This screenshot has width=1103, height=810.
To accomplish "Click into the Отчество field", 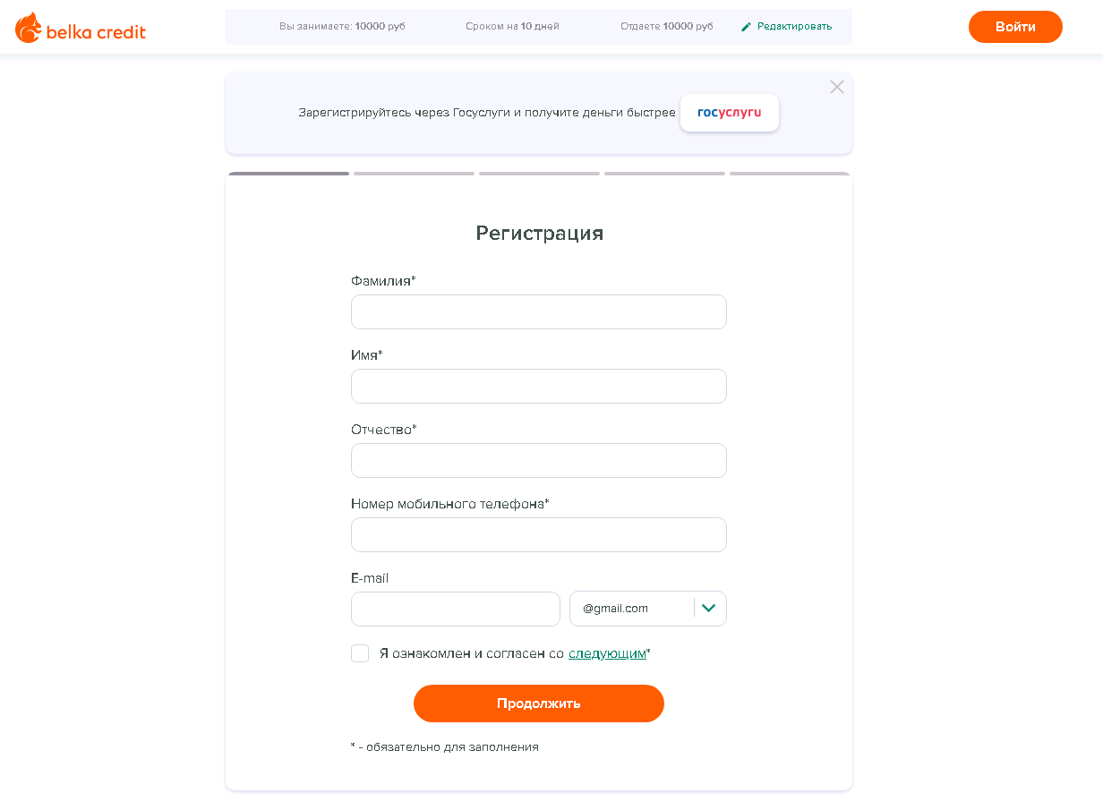I will click(538, 461).
